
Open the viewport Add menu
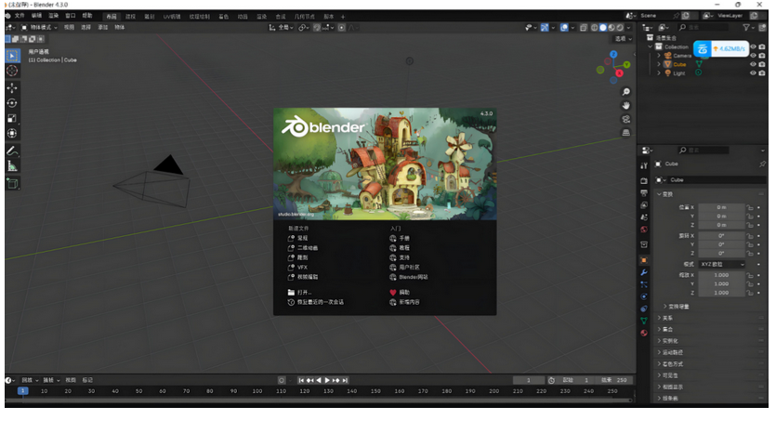pyautogui.click(x=103, y=27)
